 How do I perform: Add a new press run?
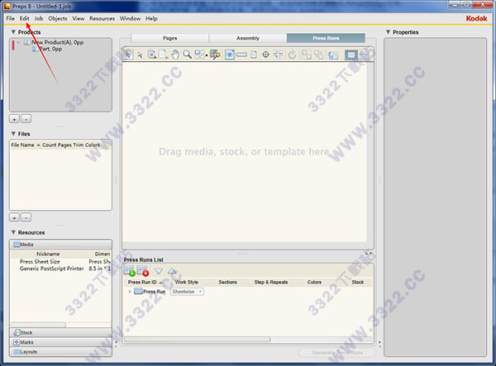(x=130, y=271)
